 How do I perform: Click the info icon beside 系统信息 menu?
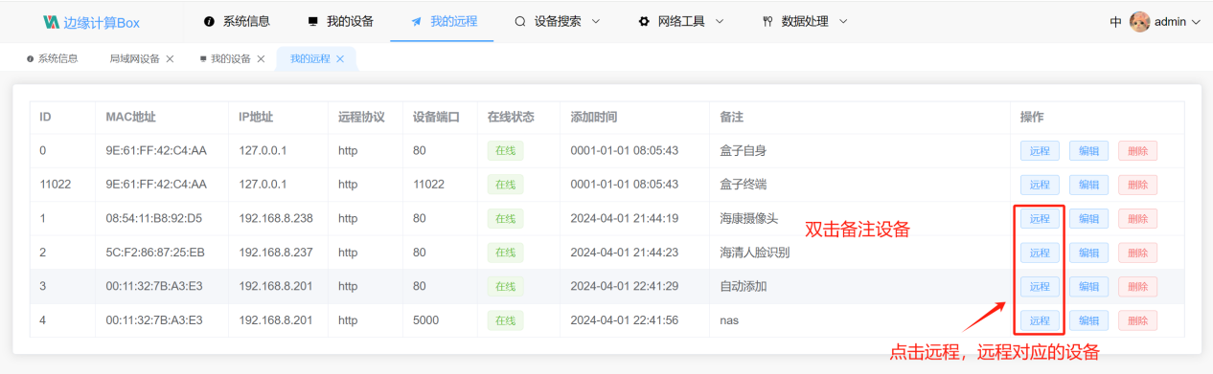click(x=209, y=21)
